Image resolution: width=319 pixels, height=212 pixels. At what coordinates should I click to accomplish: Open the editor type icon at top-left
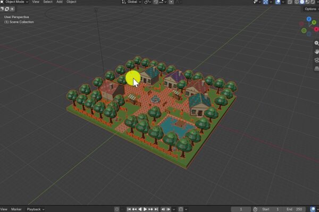tap(2, 2)
